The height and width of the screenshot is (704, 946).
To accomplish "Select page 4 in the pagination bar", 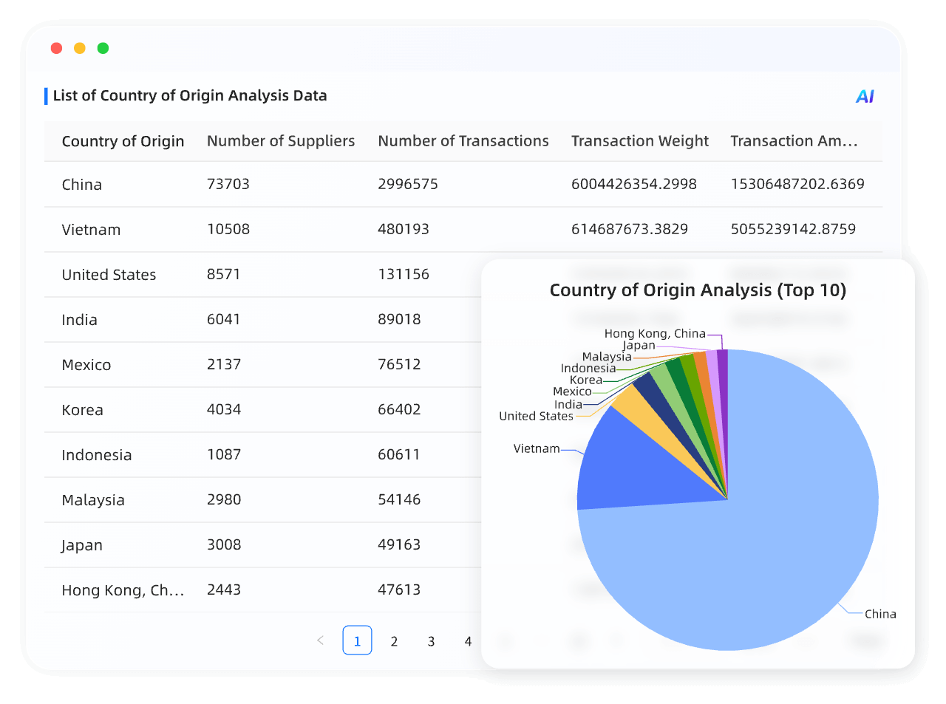I will click(x=468, y=640).
